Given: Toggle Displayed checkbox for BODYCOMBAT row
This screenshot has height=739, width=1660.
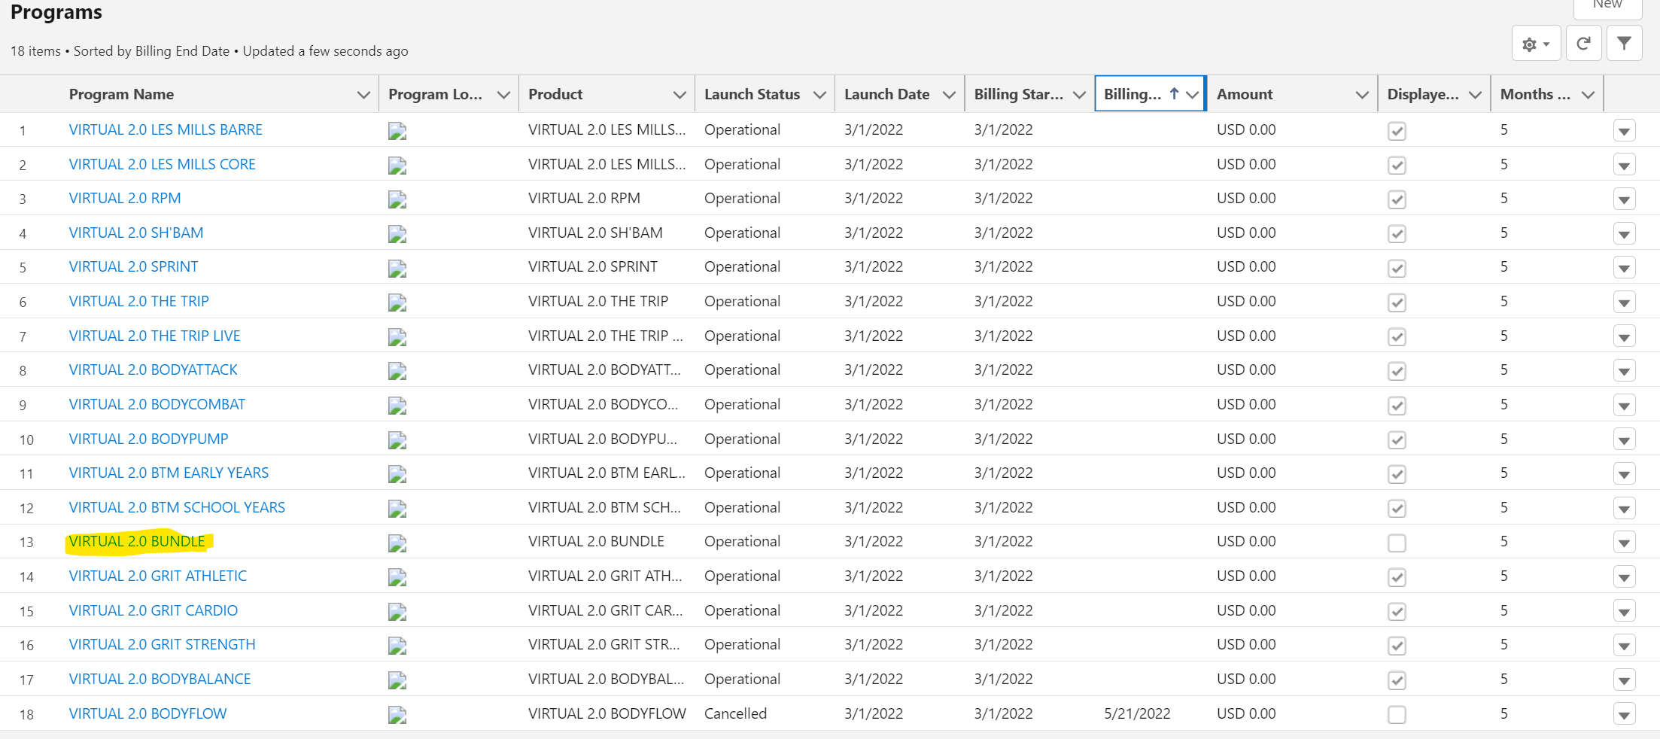Looking at the screenshot, I should pyautogui.click(x=1397, y=406).
